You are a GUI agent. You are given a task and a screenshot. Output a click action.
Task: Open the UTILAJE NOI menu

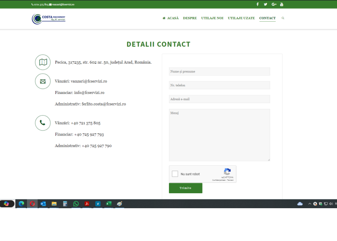(212, 18)
